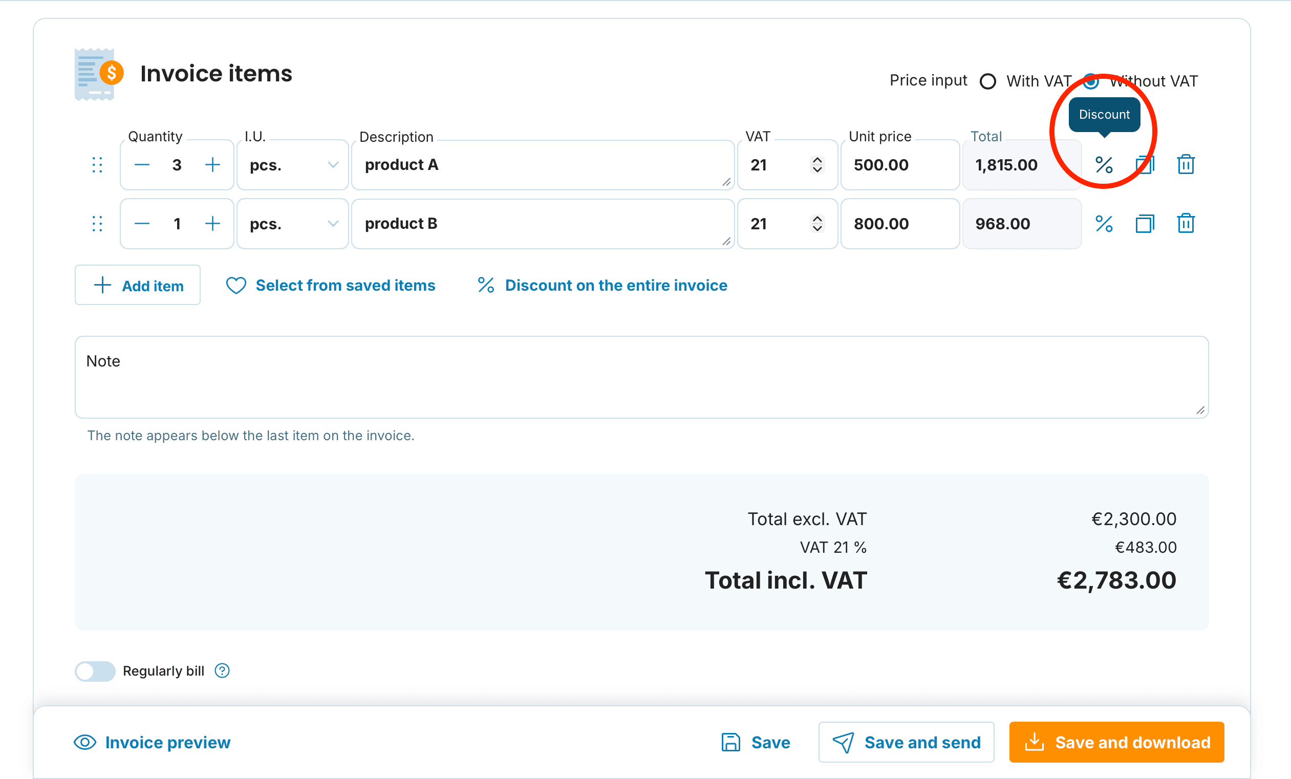
Task: Select Without VAT price input
Action: click(x=1091, y=81)
